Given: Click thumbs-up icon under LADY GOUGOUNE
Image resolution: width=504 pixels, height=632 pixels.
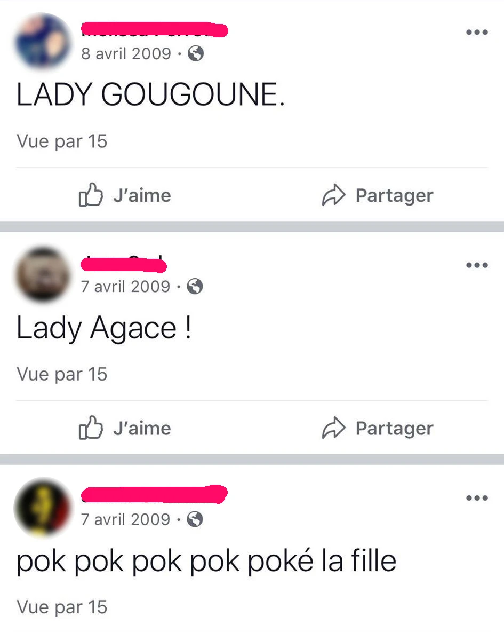Looking at the screenshot, I should click(91, 195).
